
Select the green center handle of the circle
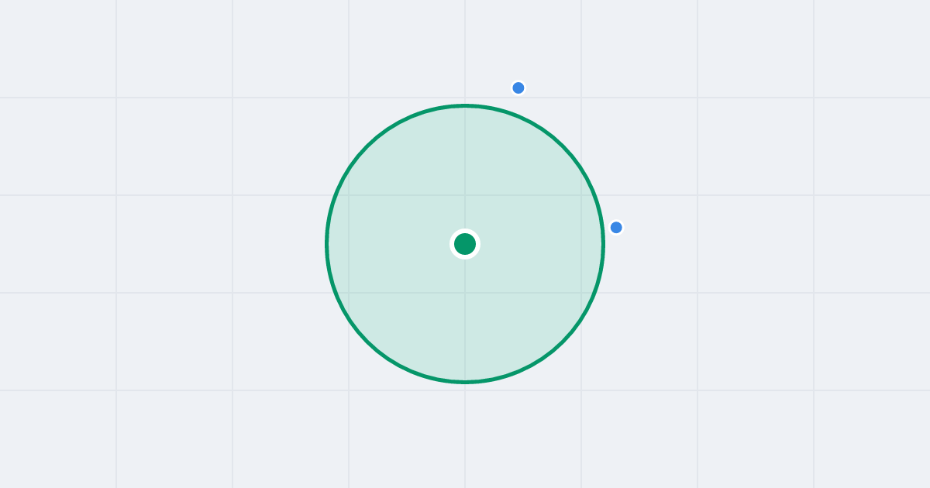(x=465, y=244)
